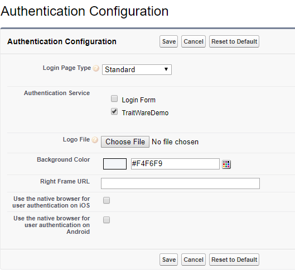
Task: Open the color palette picker icon
Action: pyautogui.click(x=226, y=164)
